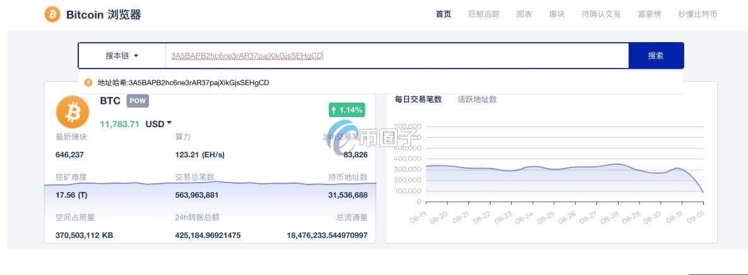This screenshot has height=275, width=748.
Task: Click 24h transfer total 425,184.96921475
Action: tap(208, 235)
